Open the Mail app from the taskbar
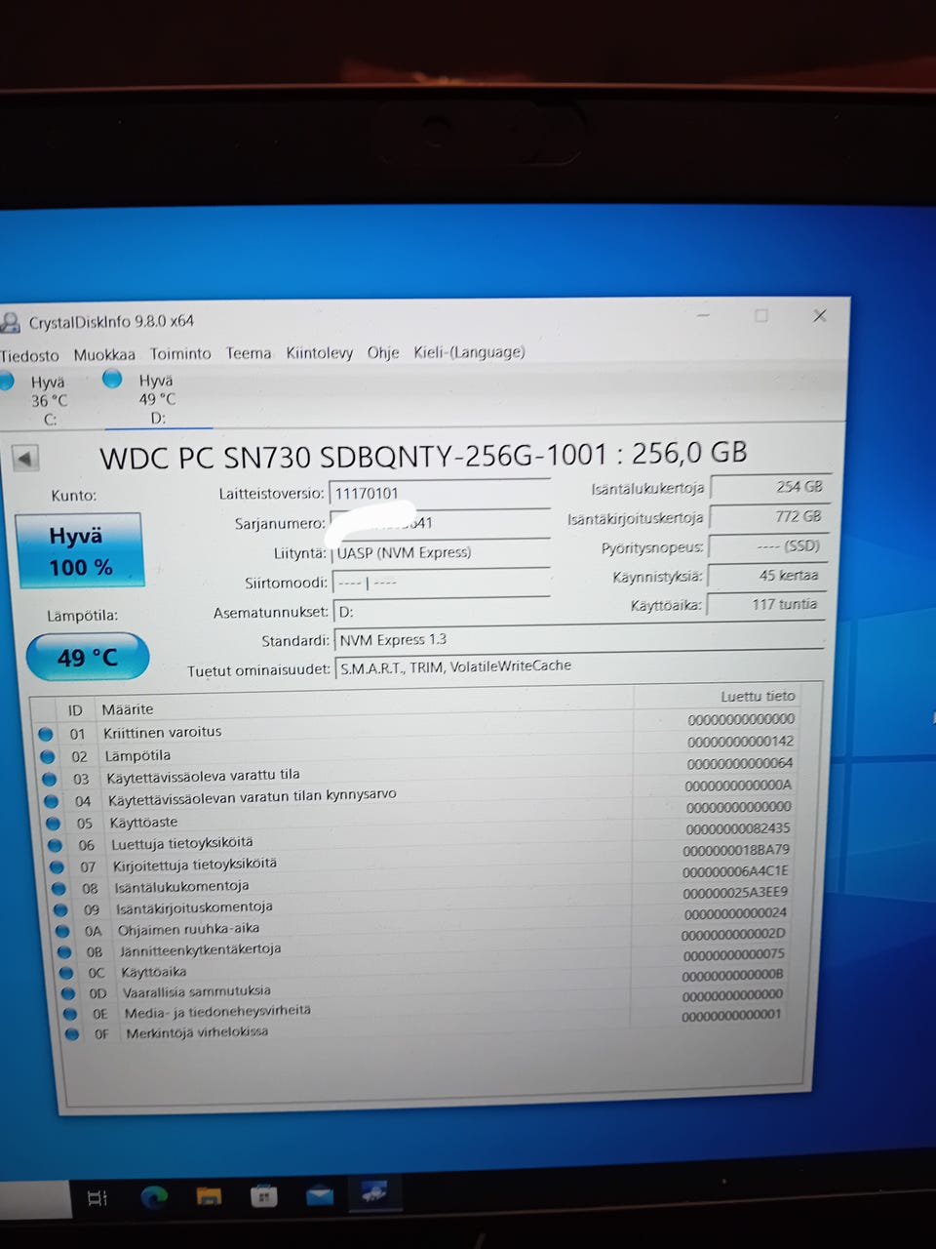 click(319, 1194)
